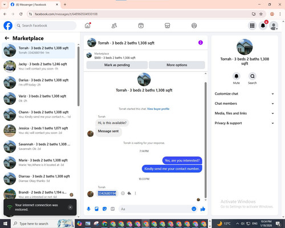285x228 pixels.
Task: Dismiss the internet connection restored notice
Action: 70,207
